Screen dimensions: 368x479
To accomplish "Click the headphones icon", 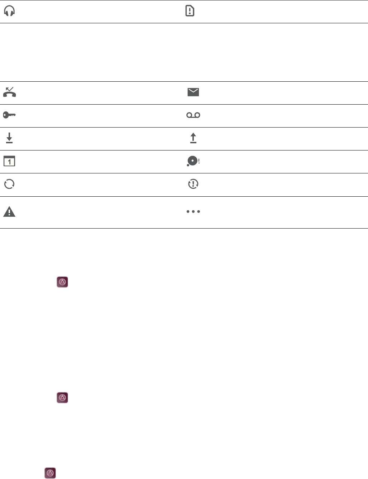I will tap(9, 11).
